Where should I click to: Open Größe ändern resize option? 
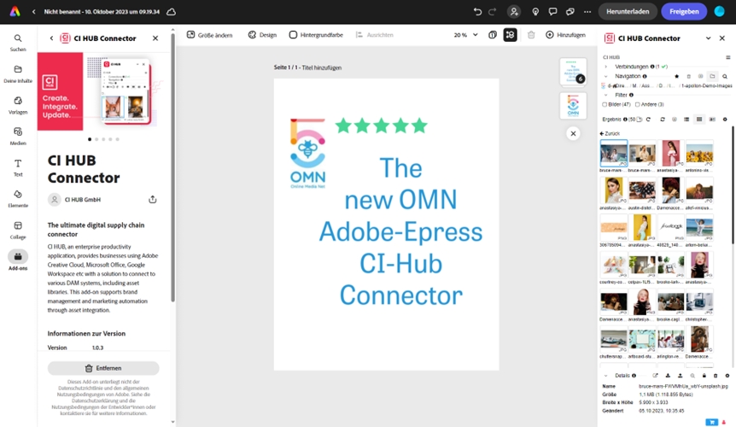pyautogui.click(x=209, y=35)
